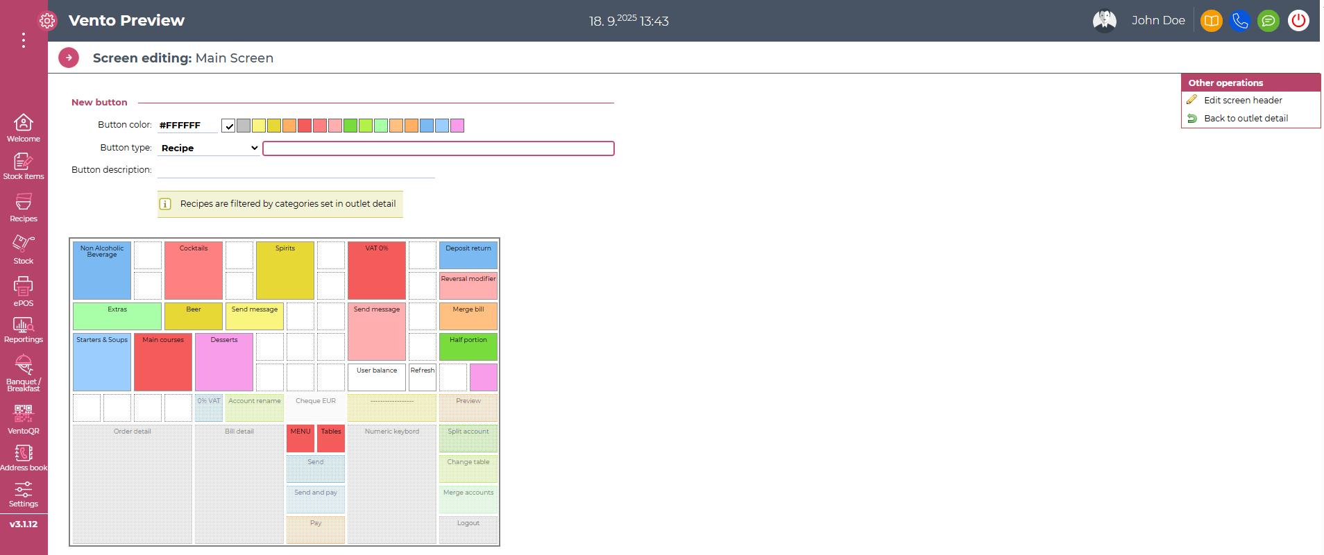1324x555 pixels.
Task: Choose Back to outlet detail operation
Action: point(1246,119)
